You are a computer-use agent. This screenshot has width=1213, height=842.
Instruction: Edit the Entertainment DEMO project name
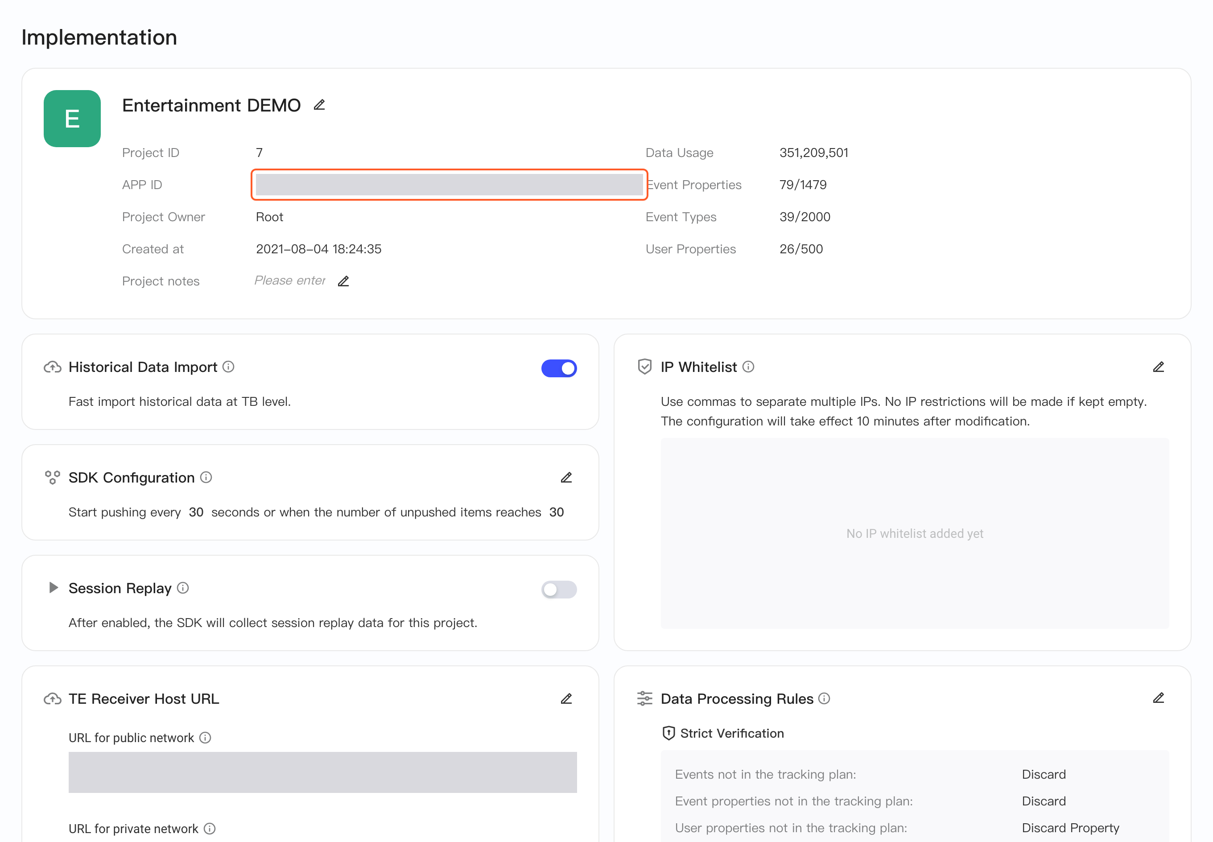point(319,105)
